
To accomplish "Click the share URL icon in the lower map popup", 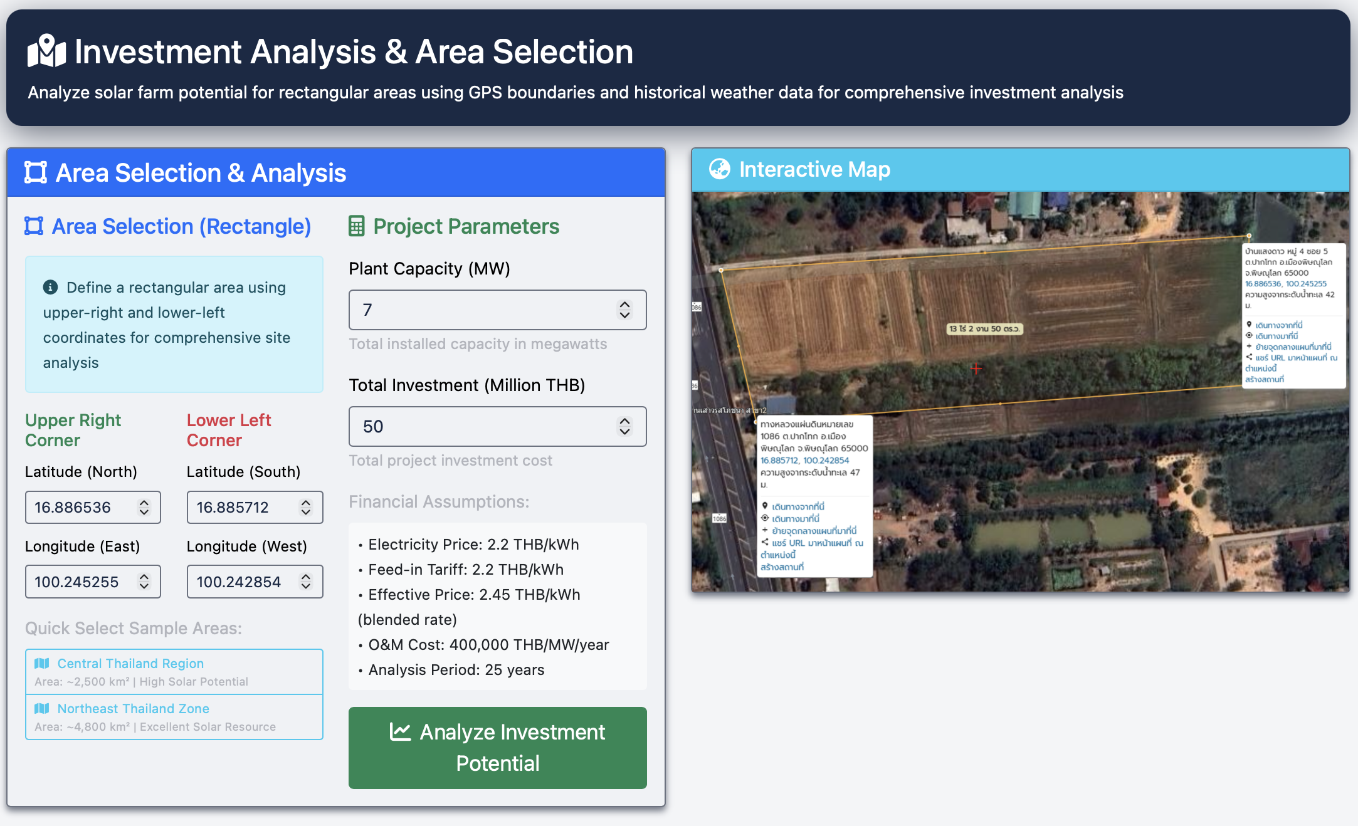I will point(765,541).
